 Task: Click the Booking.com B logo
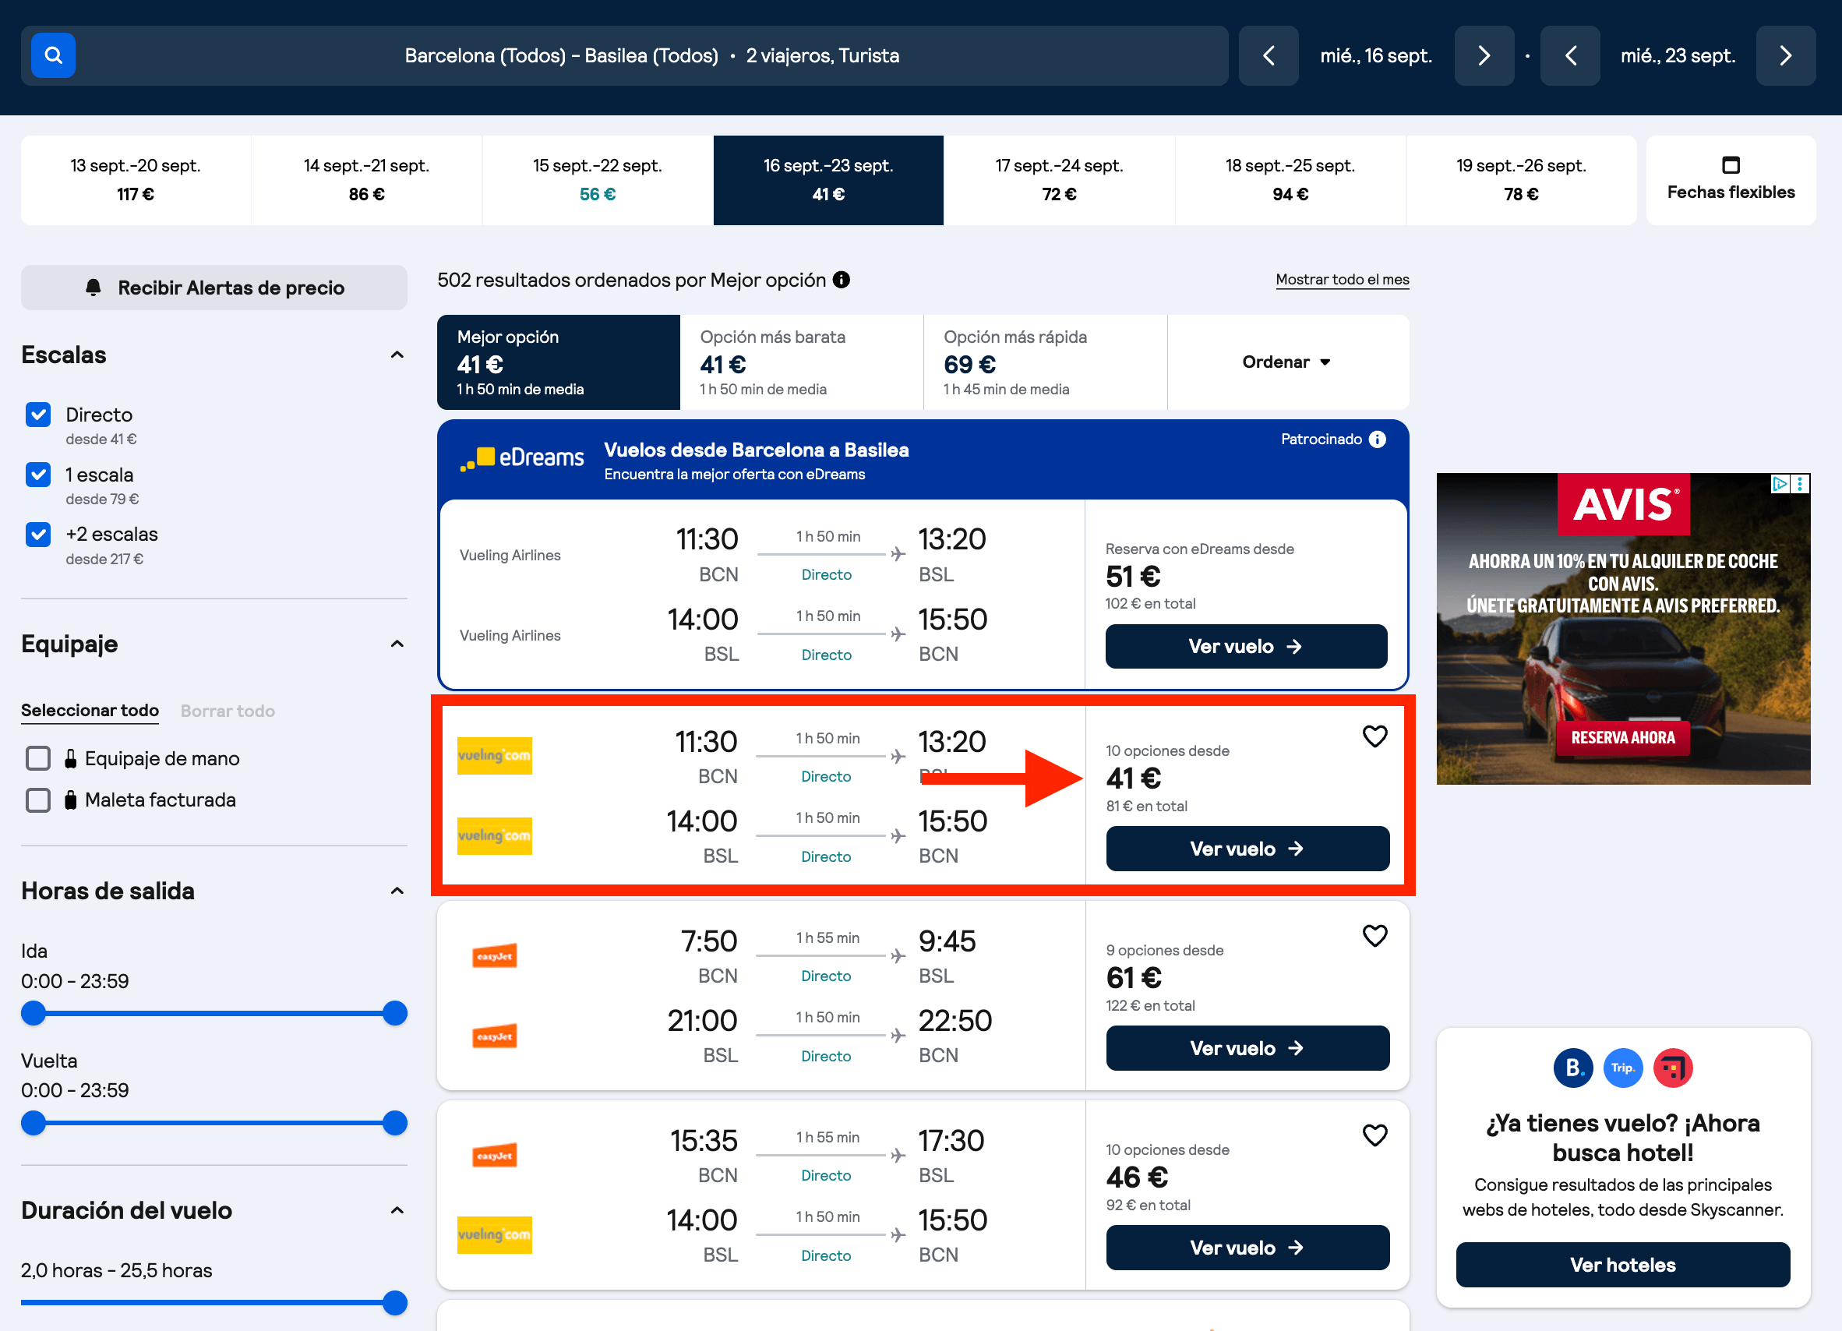[1573, 1067]
